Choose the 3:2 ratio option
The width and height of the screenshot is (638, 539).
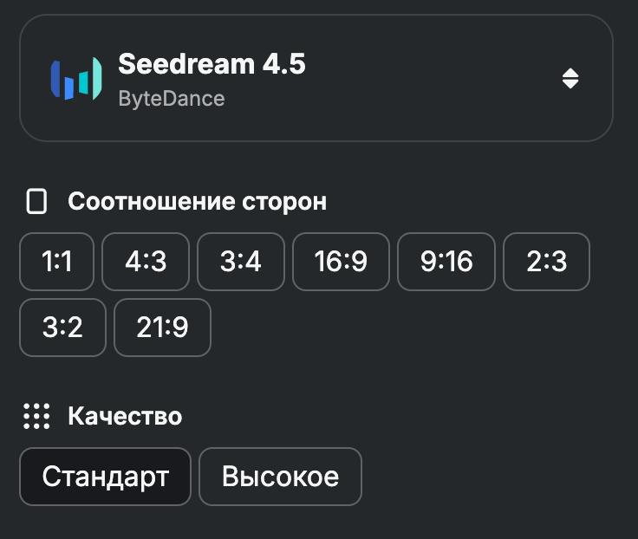[x=62, y=328]
